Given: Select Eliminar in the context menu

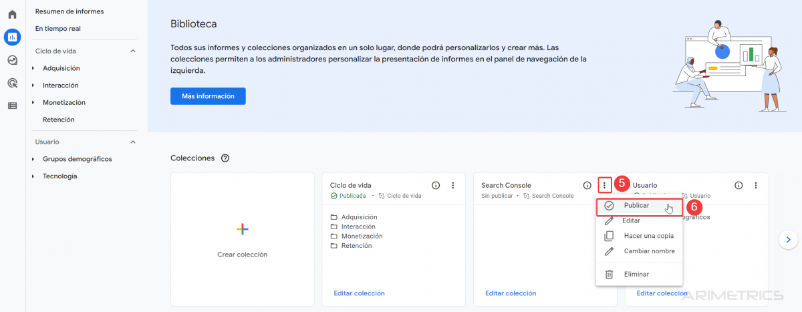Looking at the screenshot, I should (x=636, y=274).
